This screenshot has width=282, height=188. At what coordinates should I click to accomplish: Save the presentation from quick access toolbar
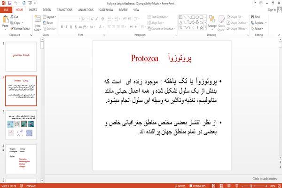pos(10,3)
